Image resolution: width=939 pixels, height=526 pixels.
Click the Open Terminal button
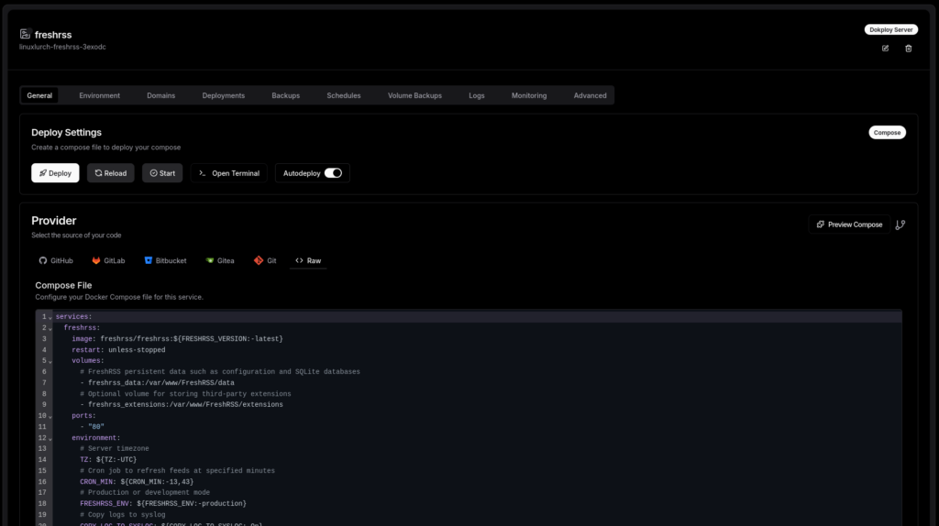(x=229, y=173)
